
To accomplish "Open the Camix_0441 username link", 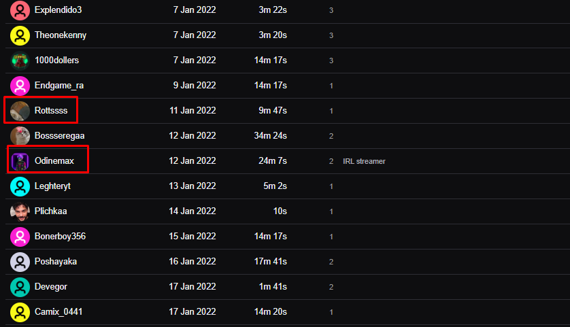I will [x=58, y=312].
